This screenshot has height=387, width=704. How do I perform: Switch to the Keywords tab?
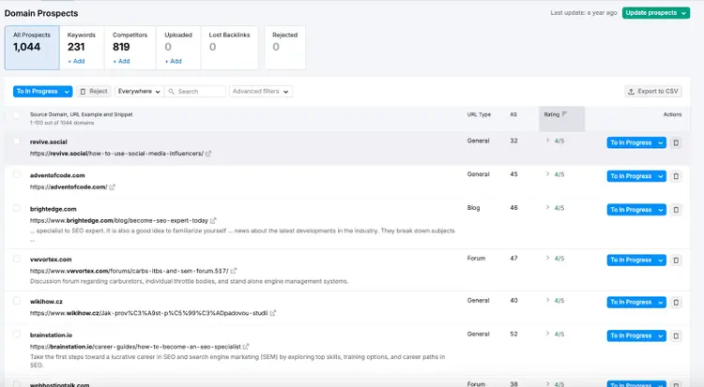pos(82,48)
